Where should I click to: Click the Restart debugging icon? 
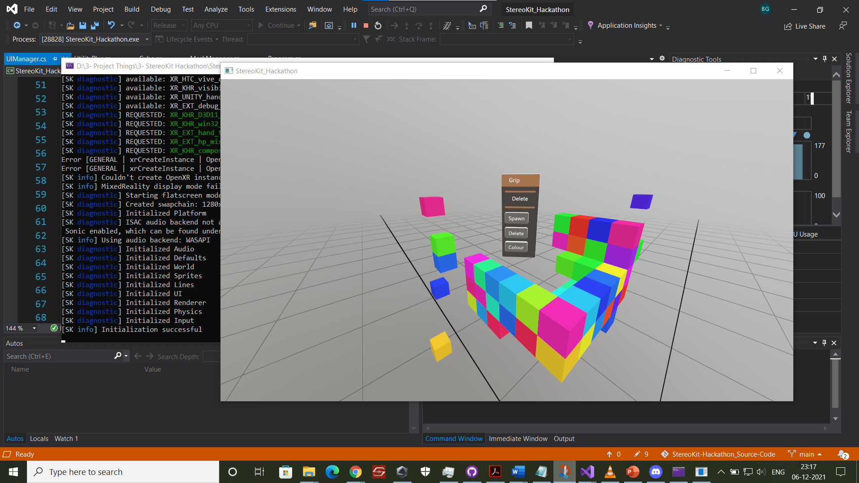[x=378, y=25]
